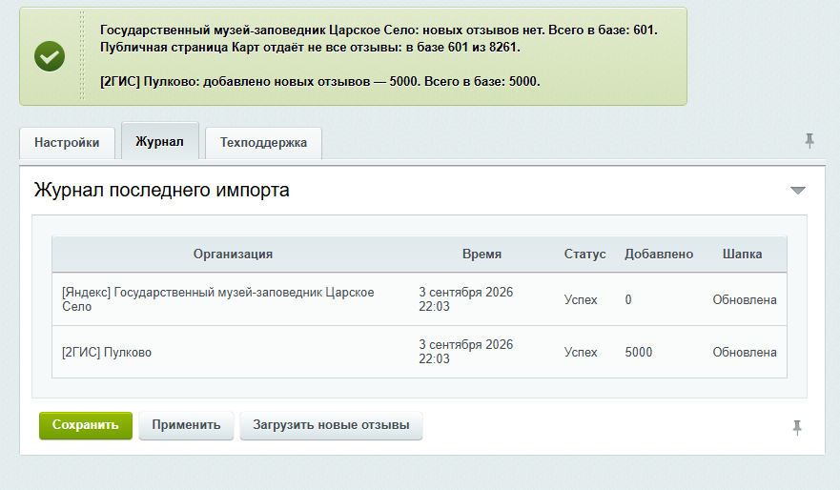Click Загрузить новые отзывы button

pos(331,425)
